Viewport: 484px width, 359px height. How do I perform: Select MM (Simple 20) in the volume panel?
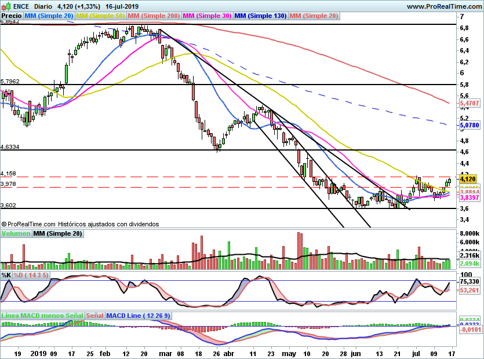[57, 234]
